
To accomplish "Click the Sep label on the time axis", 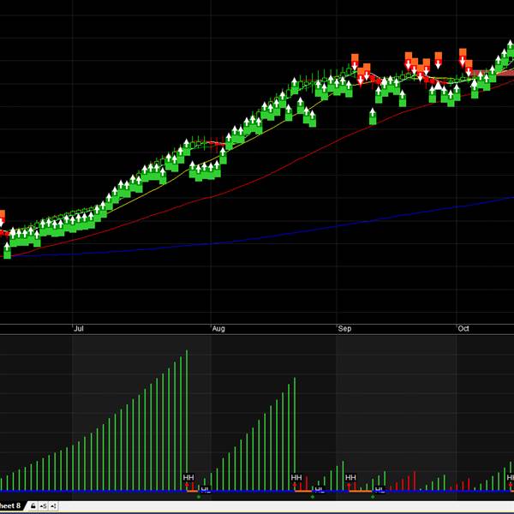I will click(344, 328).
